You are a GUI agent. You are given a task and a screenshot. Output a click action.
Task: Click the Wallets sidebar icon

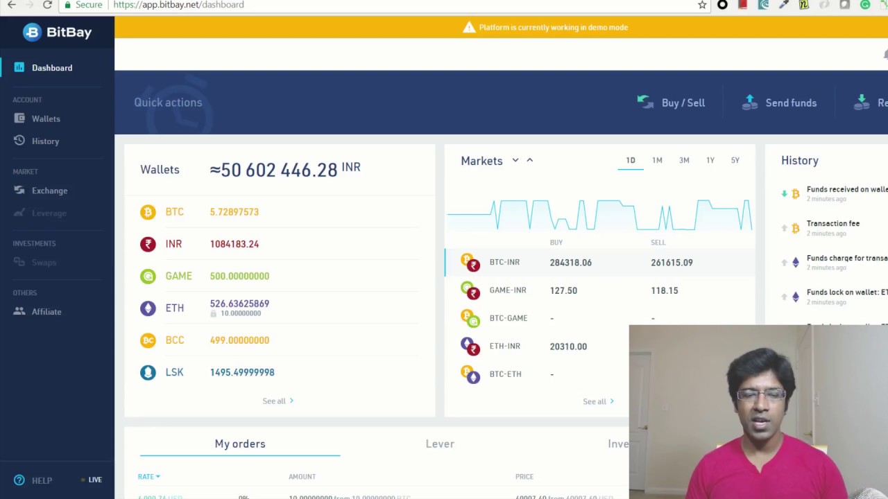coord(19,119)
